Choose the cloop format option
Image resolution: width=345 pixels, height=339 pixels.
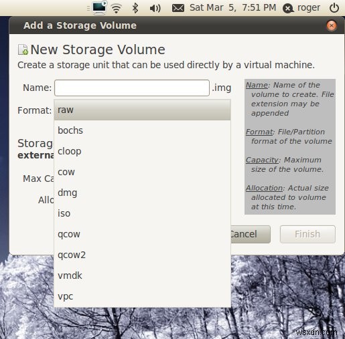tap(142, 151)
